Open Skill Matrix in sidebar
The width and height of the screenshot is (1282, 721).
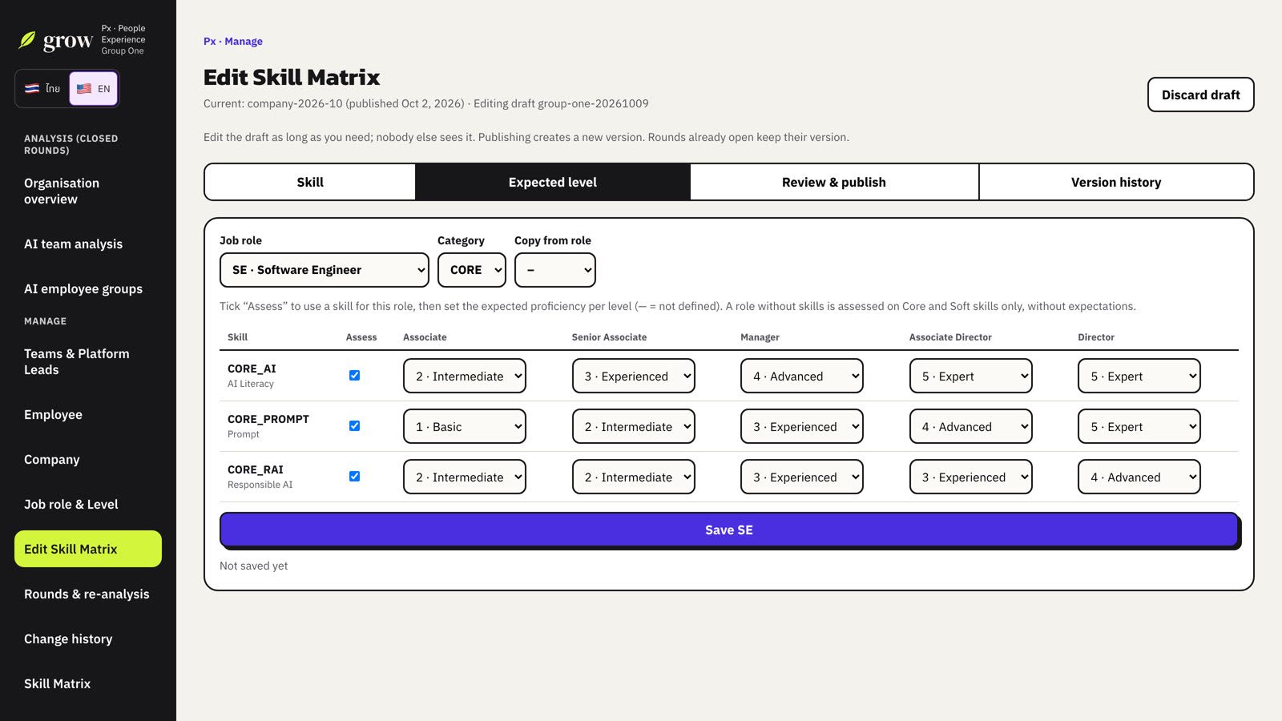point(88,683)
